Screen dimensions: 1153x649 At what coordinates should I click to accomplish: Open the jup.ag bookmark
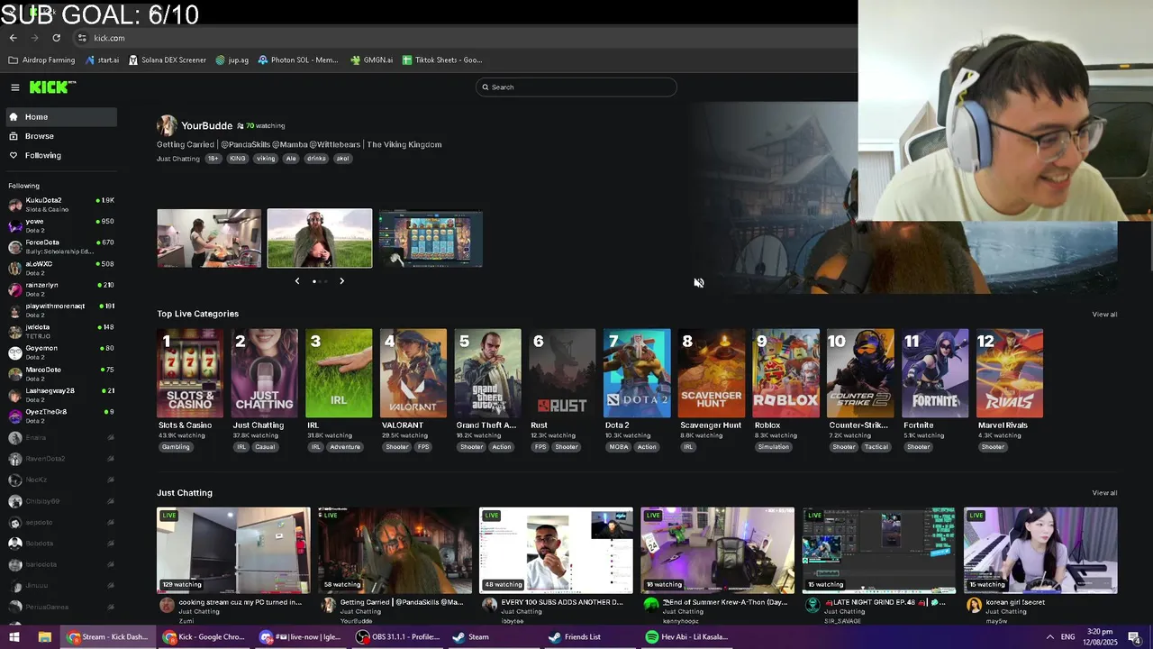click(232, 60)
